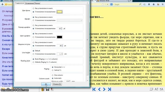165x92 pixels.
Task: Open the font family dropdown
Action: (x=70, y=20)
